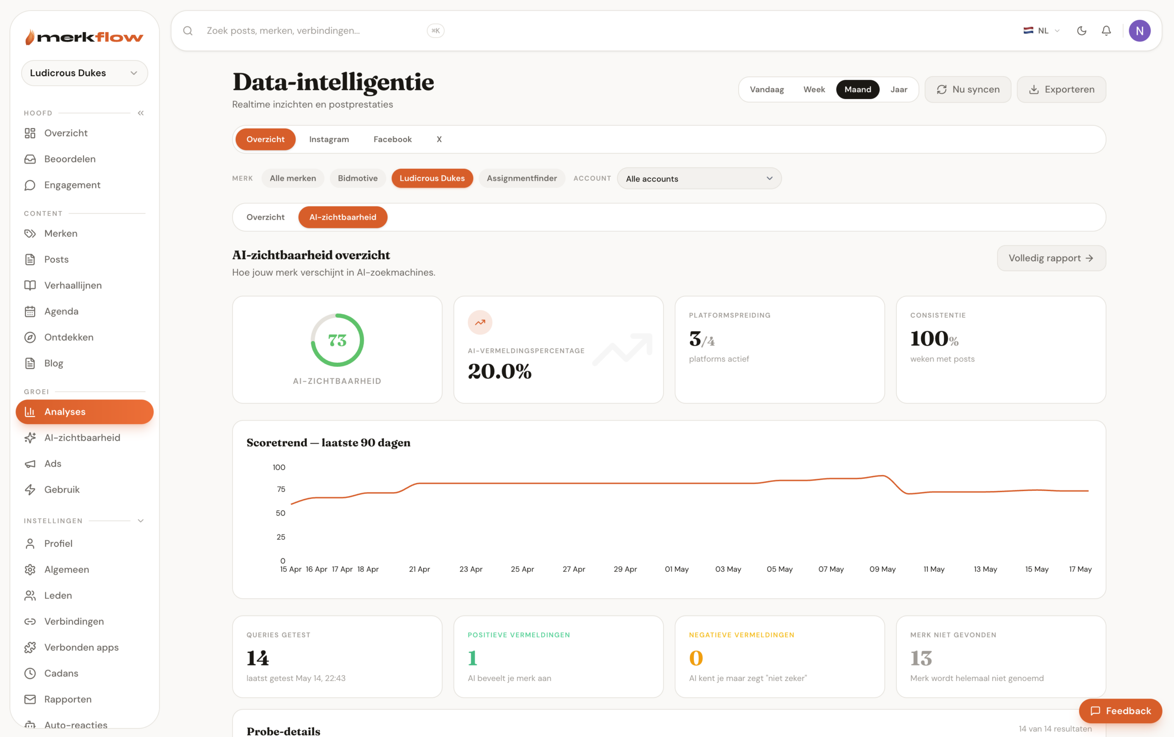1174x737 pixels.
Task: Open user avatar N menu
Action: coord(1140,31)
